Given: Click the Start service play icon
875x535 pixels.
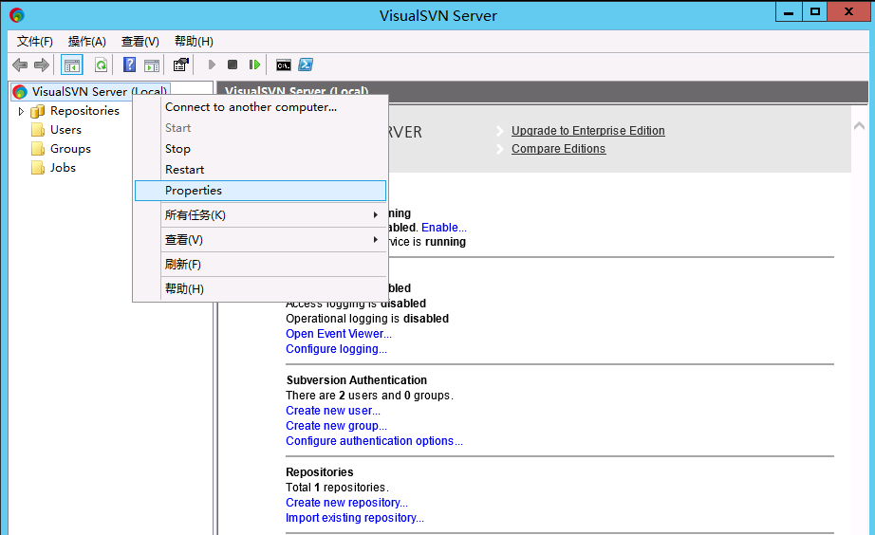Looking at the screenshot, I should click(212, 65).
